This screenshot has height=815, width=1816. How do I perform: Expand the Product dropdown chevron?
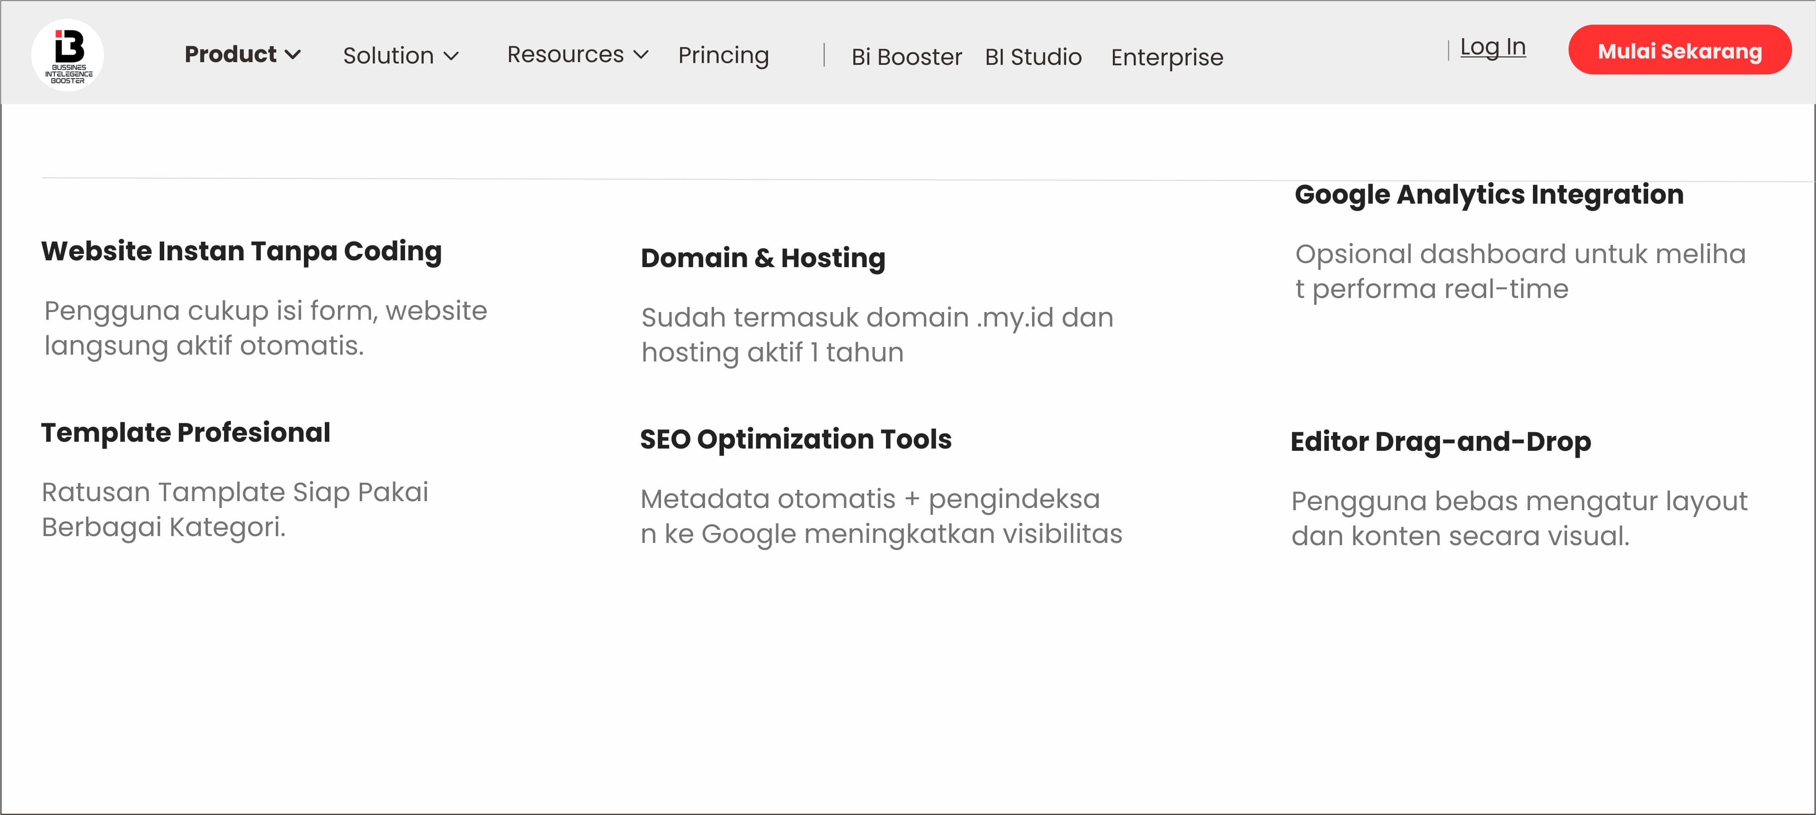[x=293, y=54]
